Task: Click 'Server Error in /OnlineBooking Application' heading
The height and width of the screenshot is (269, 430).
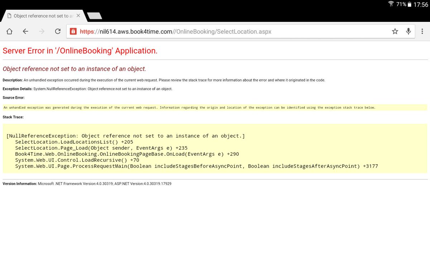Action: [80, 51]
